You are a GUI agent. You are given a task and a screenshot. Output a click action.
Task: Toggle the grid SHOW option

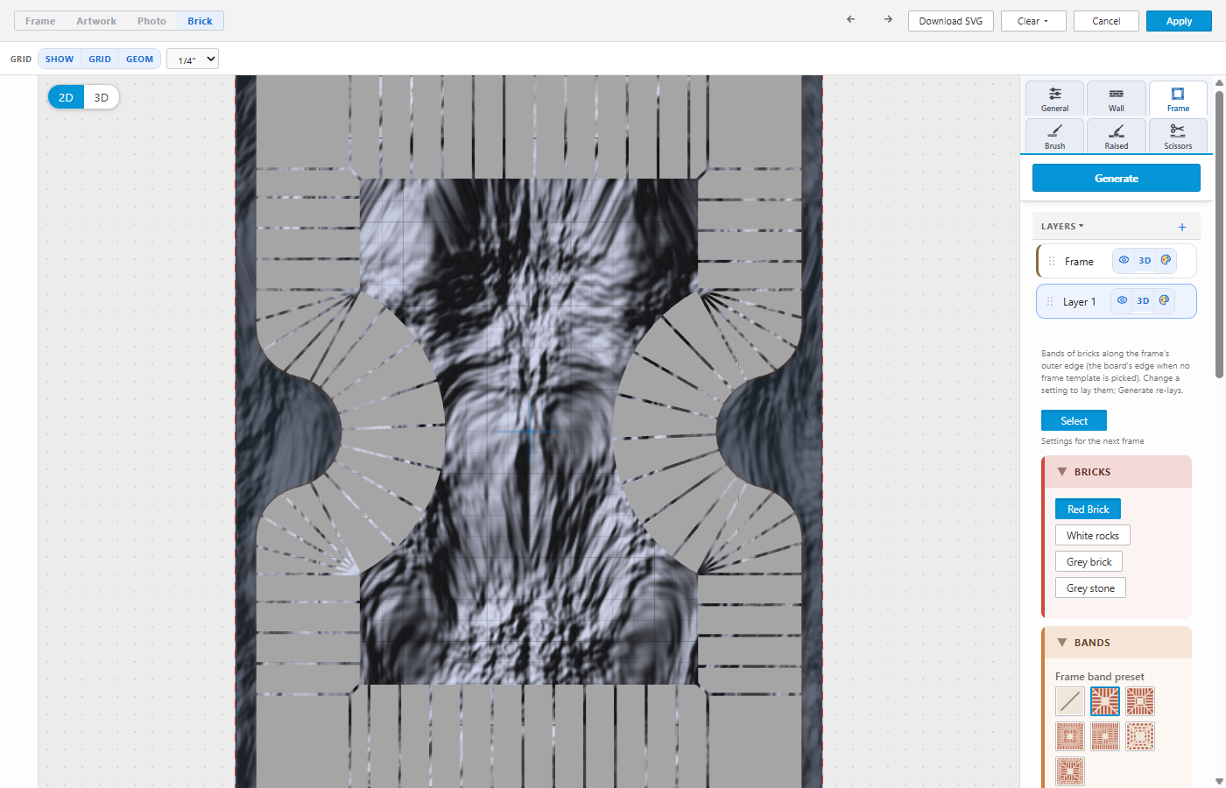(60, 60)
